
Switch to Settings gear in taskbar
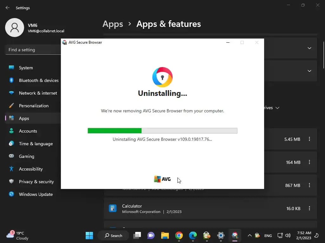coord(221,235)
